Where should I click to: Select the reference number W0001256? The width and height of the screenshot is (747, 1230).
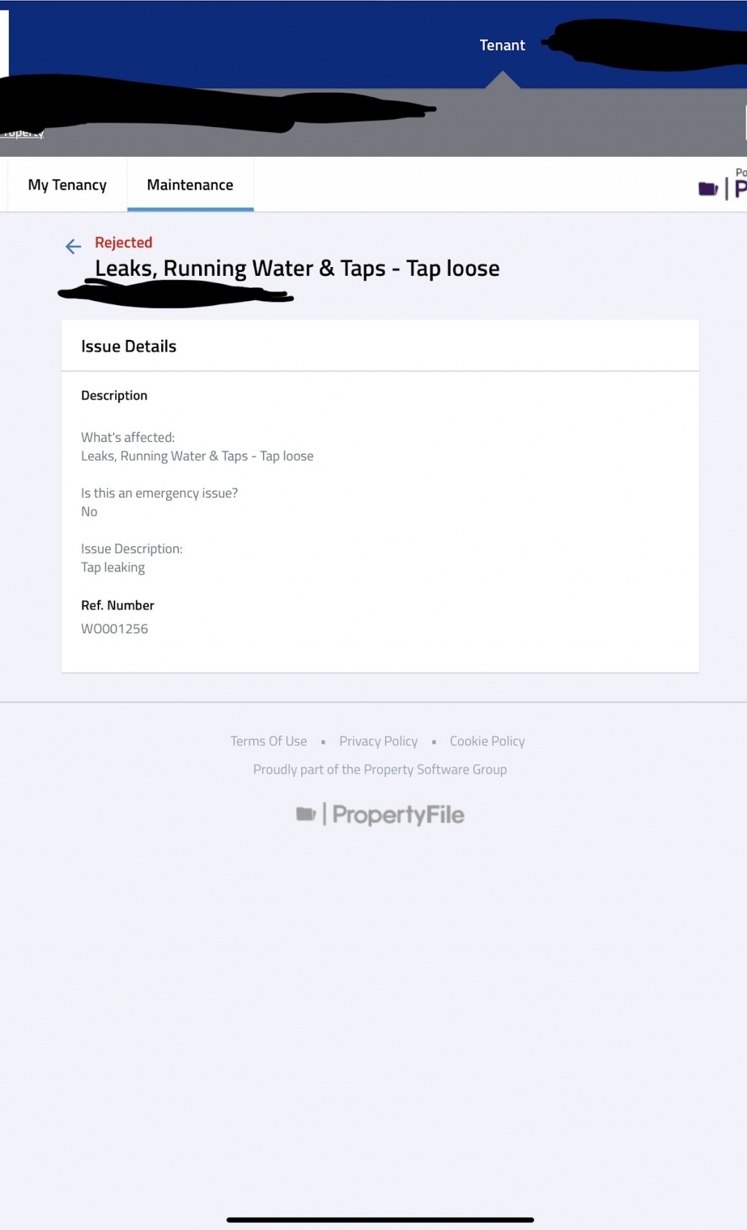click(115, 629)
